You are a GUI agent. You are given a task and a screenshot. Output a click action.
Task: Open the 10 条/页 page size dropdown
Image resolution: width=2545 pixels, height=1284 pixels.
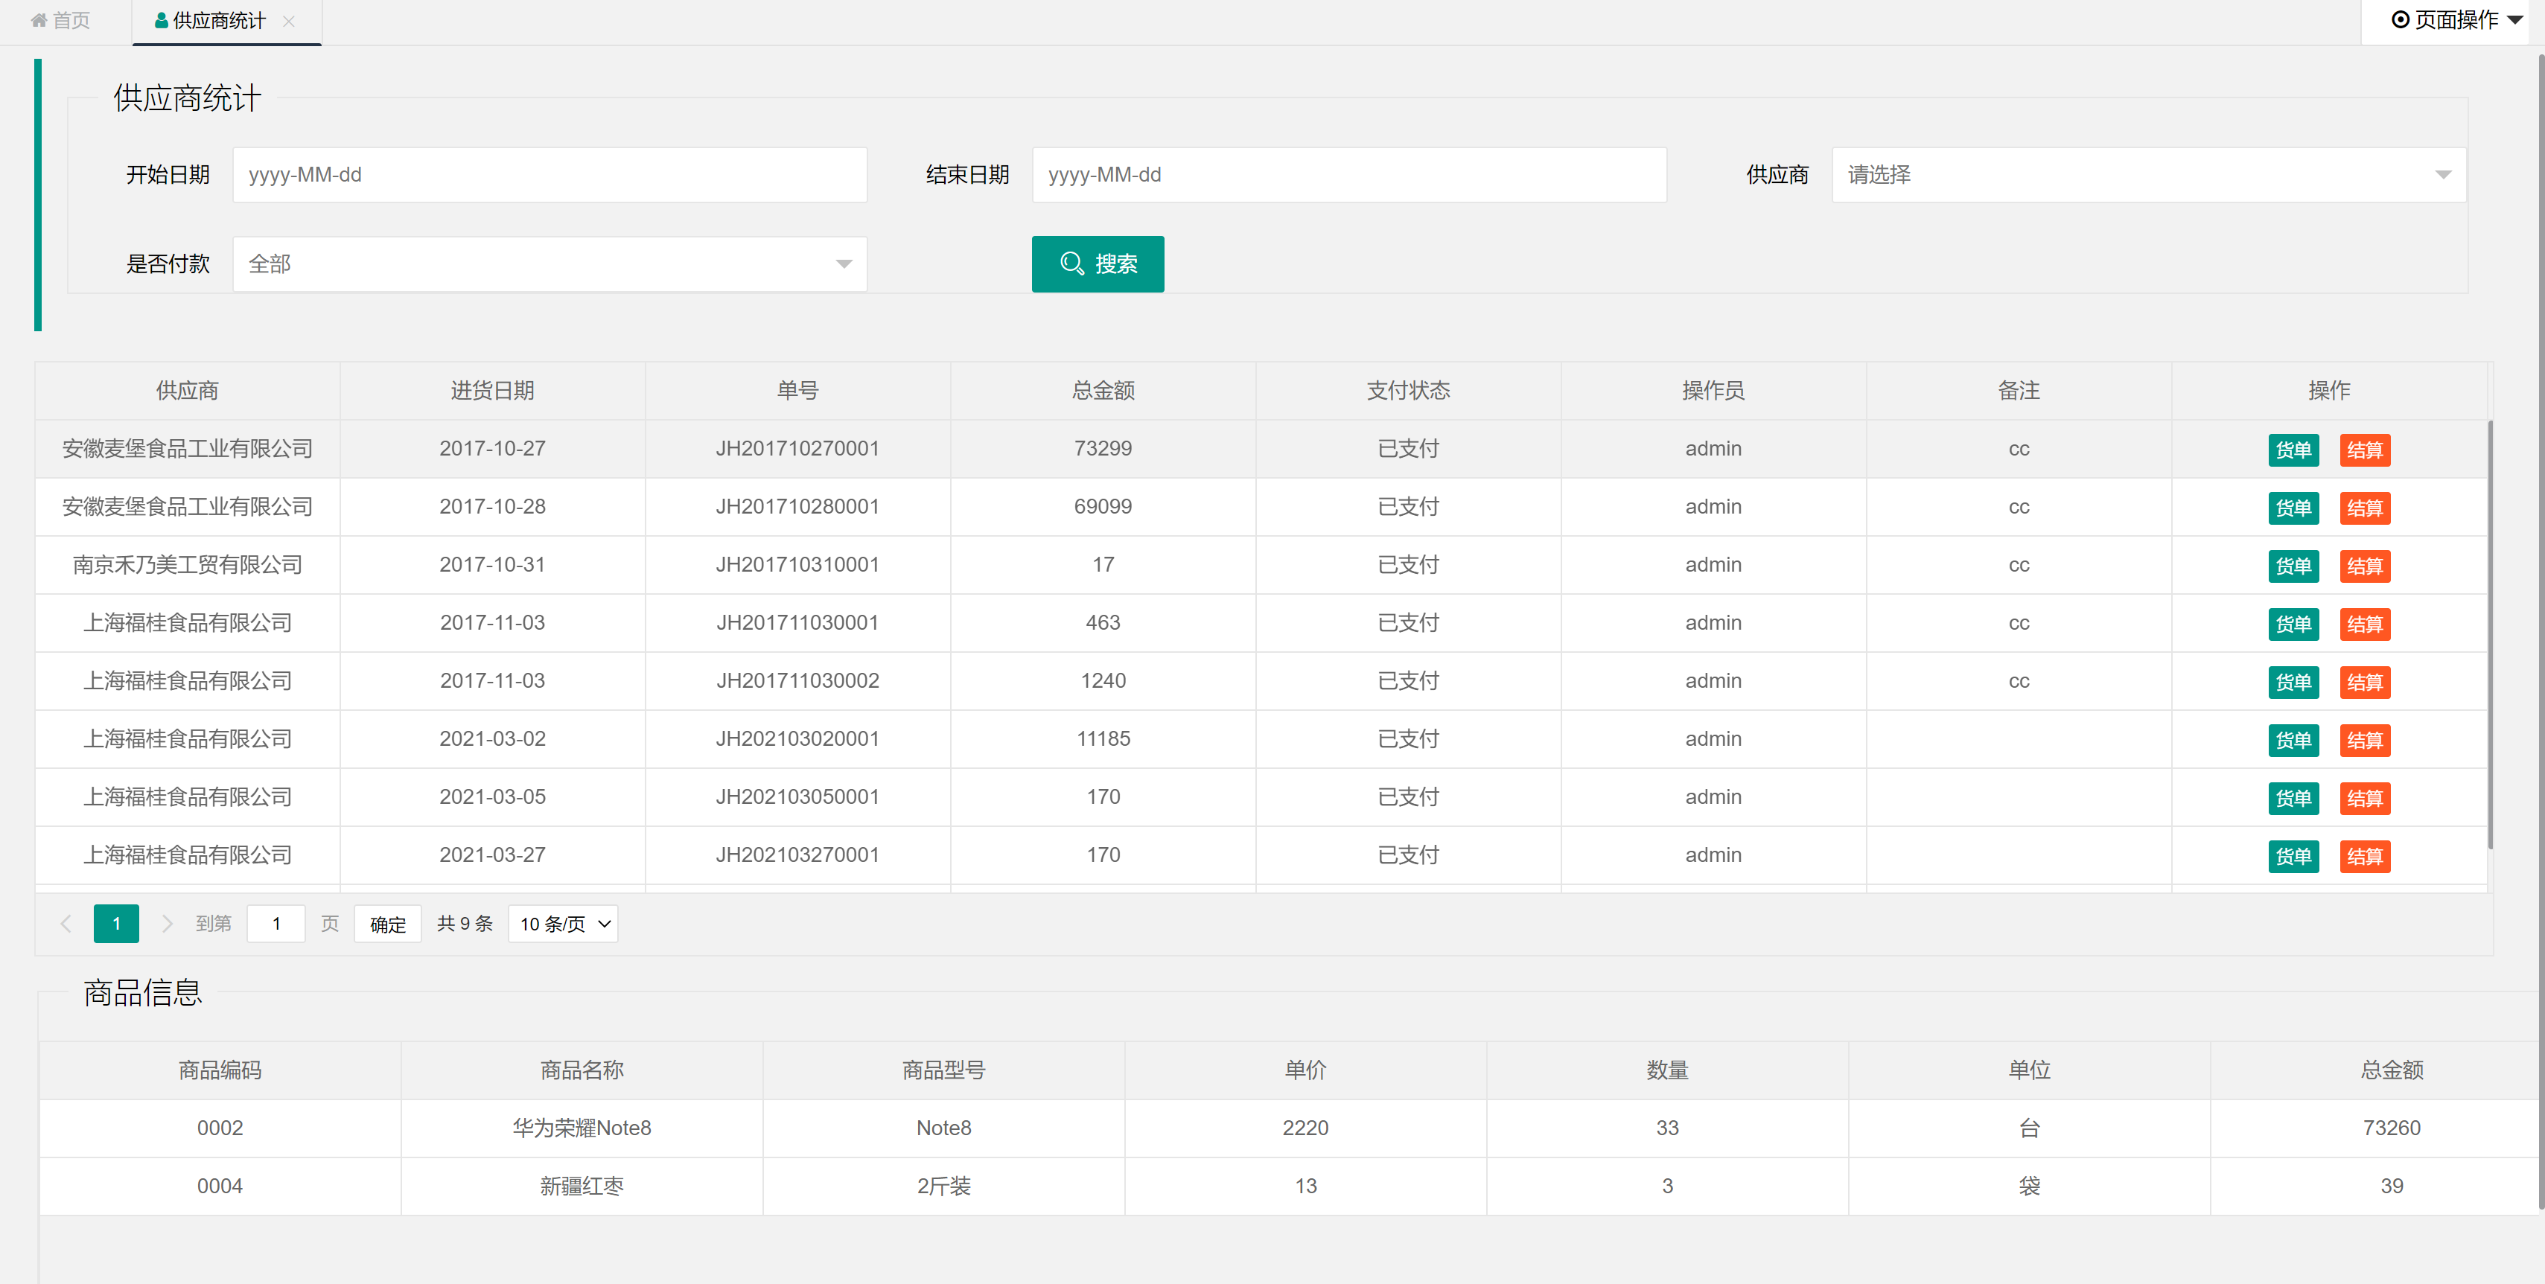pos(563,924)
